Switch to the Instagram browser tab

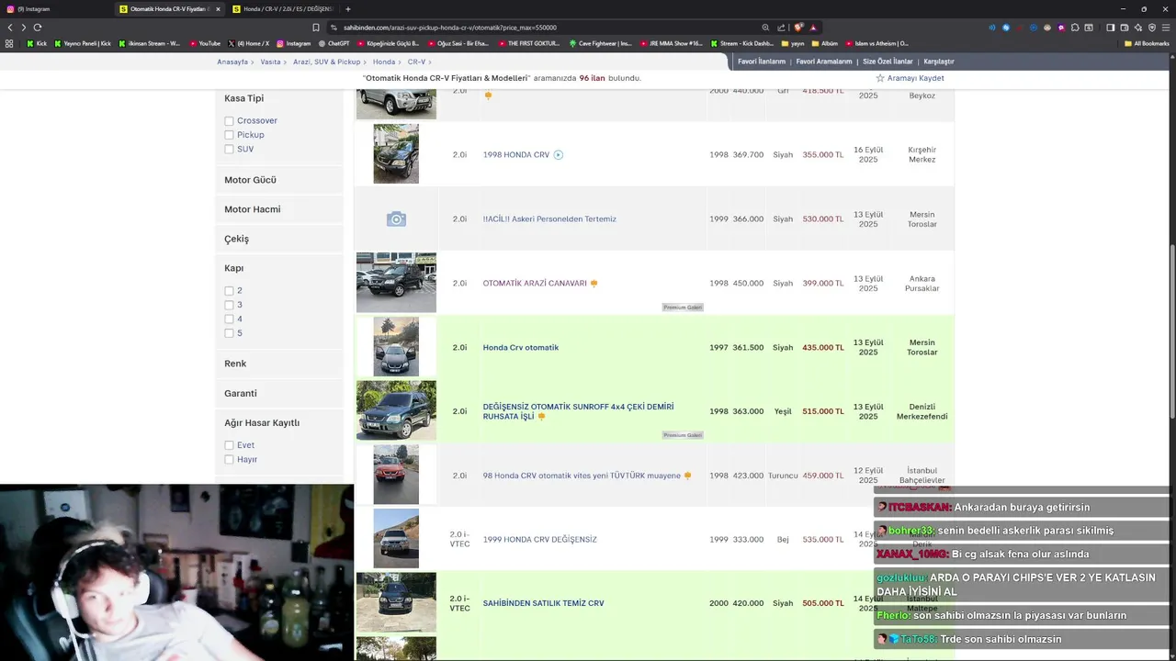[x=55, y=9]
